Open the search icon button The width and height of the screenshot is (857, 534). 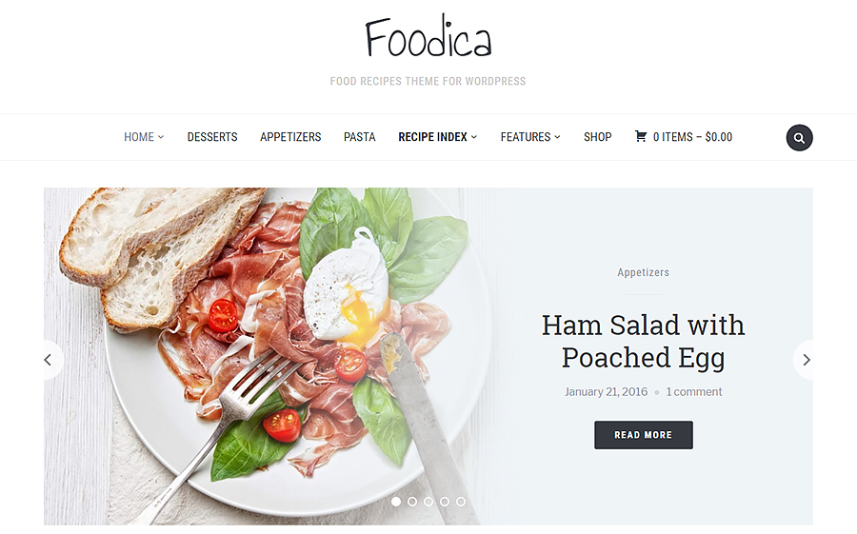(799, 138)
